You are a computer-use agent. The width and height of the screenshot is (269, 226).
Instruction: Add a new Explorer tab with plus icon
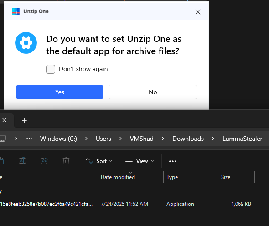click(x=25, y=121)
